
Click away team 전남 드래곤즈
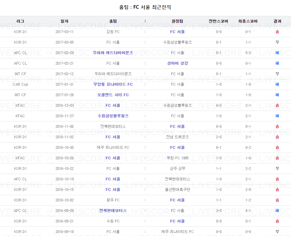tap(177, 137)
